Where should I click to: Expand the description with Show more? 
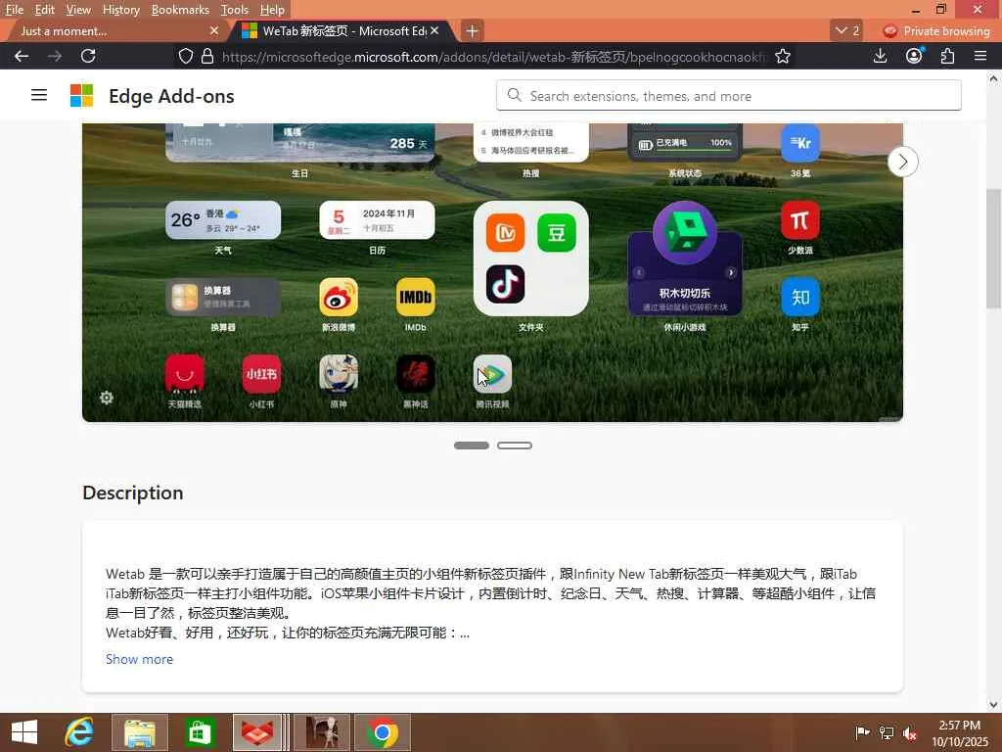[139, 659]
